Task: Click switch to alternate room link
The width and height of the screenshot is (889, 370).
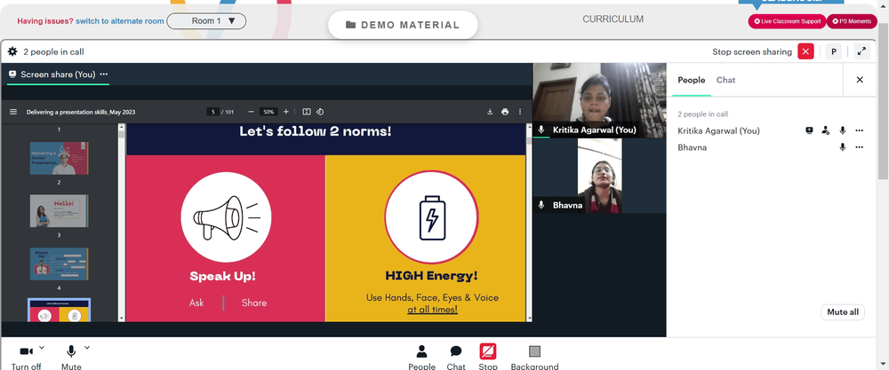Action: click(x=120, y=21)
